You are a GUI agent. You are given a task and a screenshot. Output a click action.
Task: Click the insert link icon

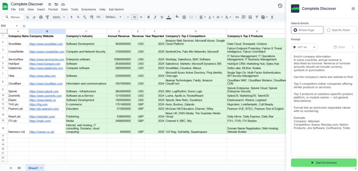point(237,17)
